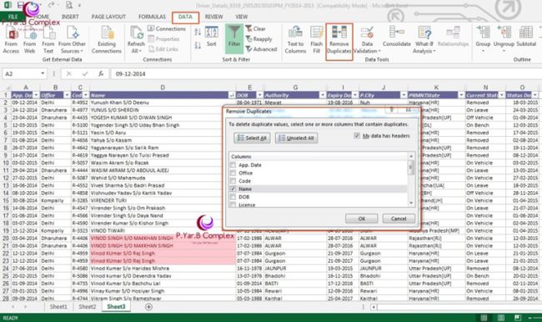The image size is (542, 322).
Task: Clear the applied filter
Action: (256, 28)
